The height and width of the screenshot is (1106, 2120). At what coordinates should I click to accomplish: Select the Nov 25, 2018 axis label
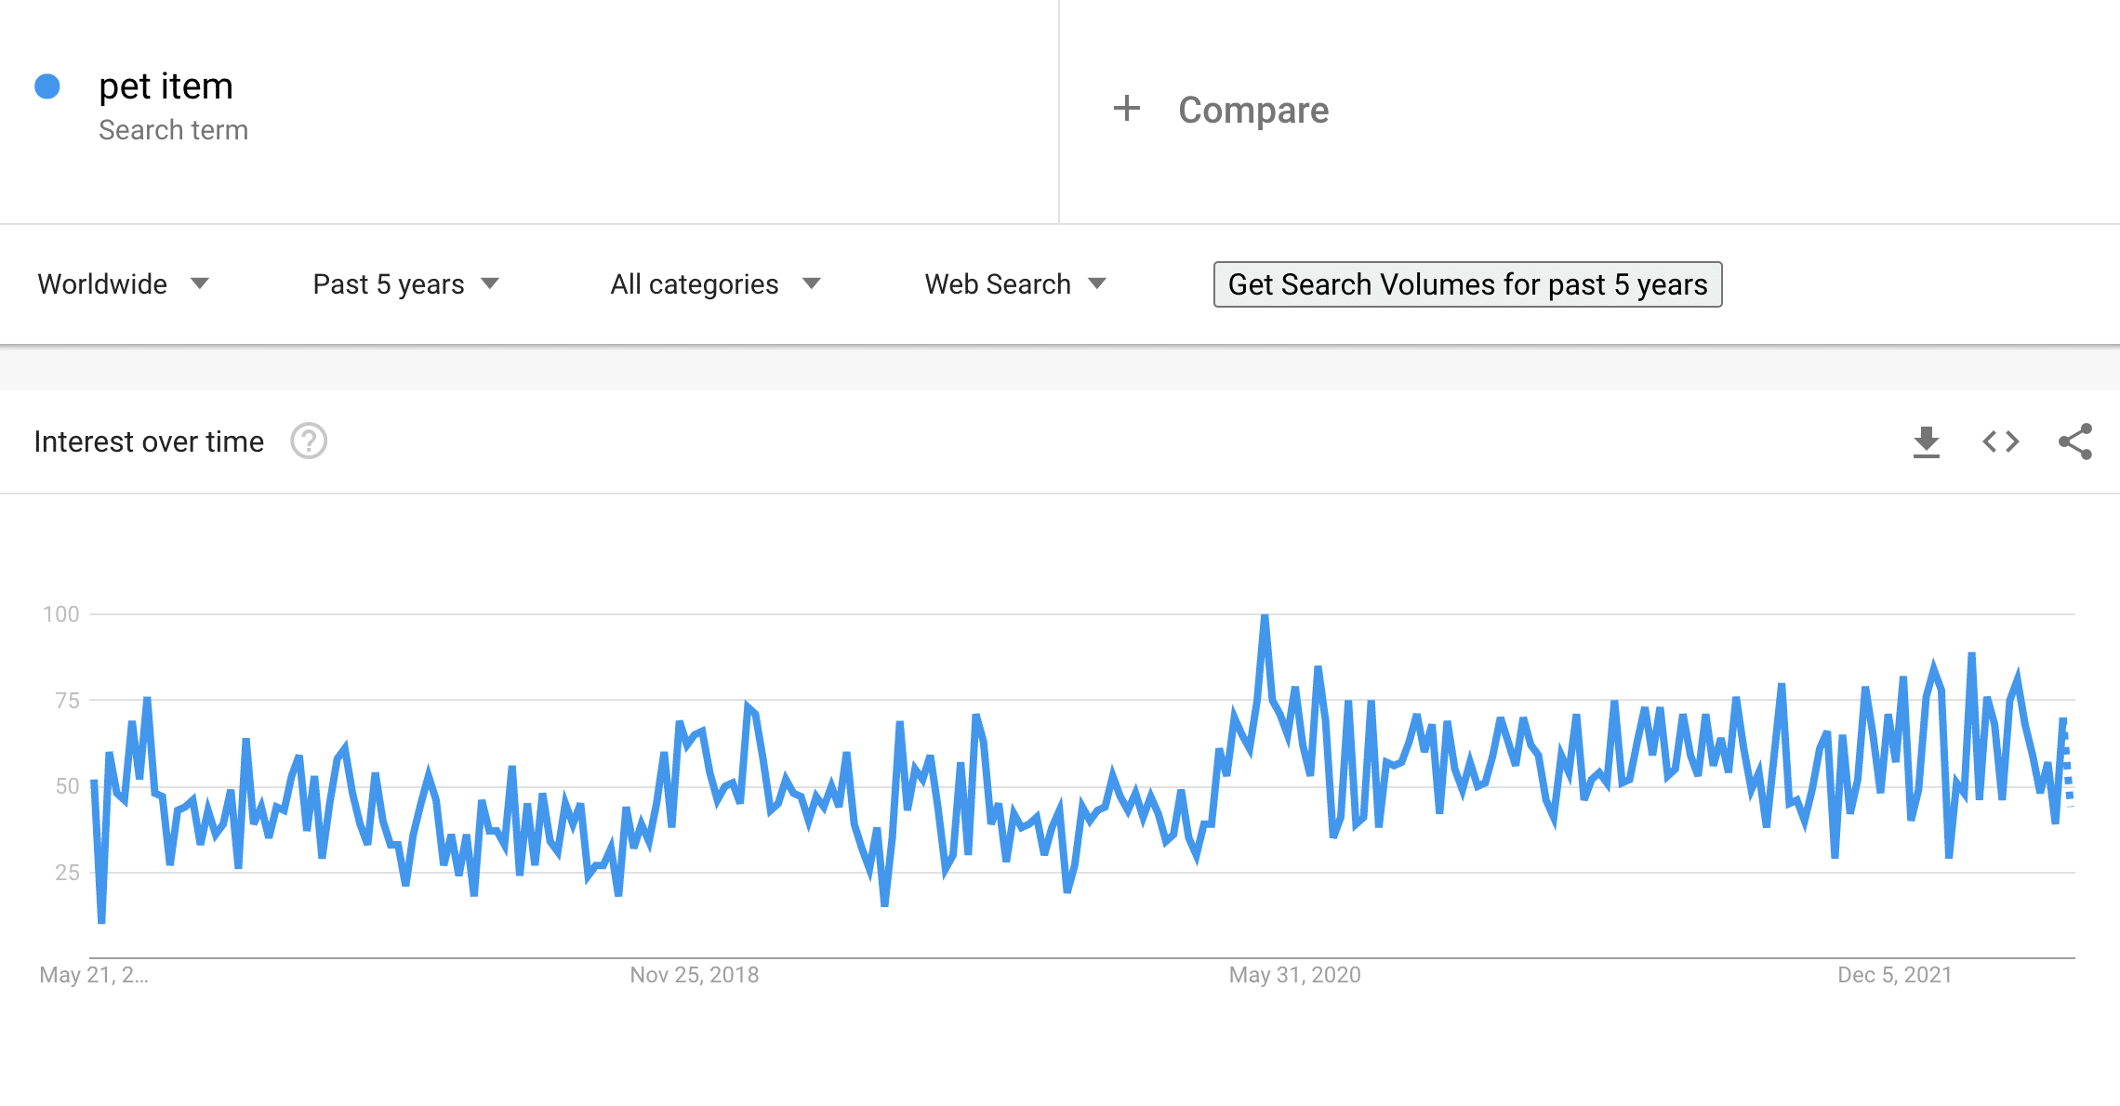(695, 975)
